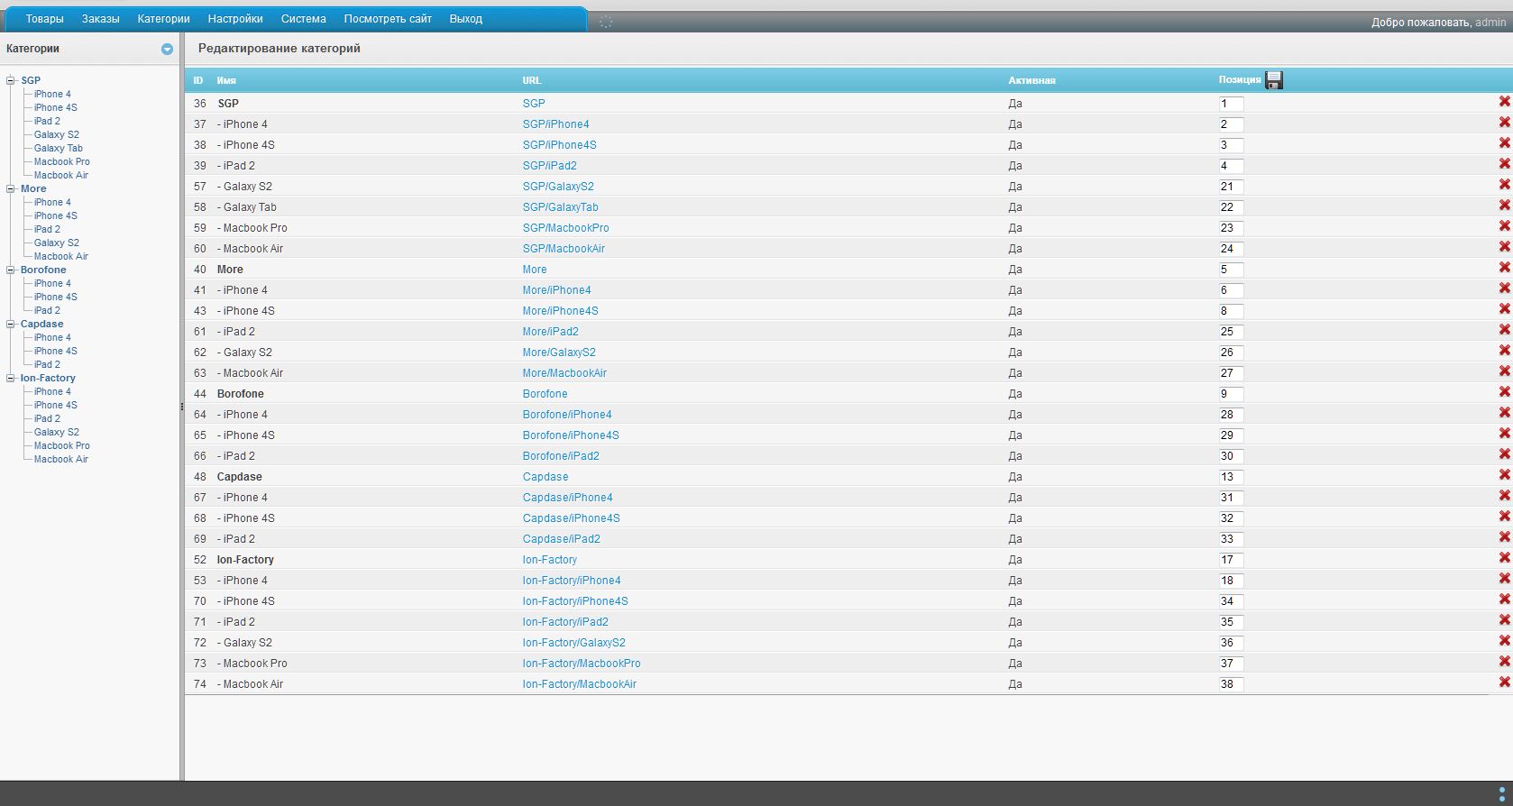Remove the SGP/GalaxyTab category
Viewport: 1513px width, 806px height.
click(x=1504, y=206)
